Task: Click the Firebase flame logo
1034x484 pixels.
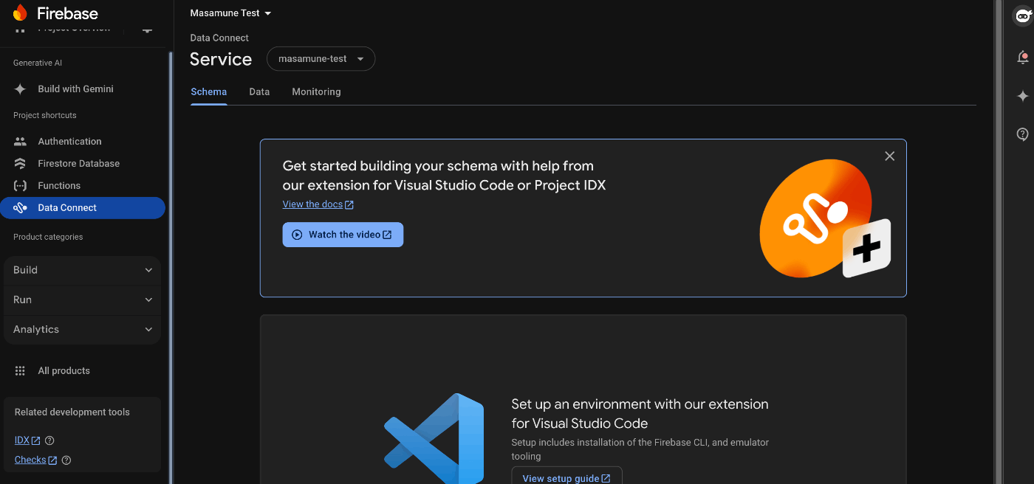Action: [20, 13]
